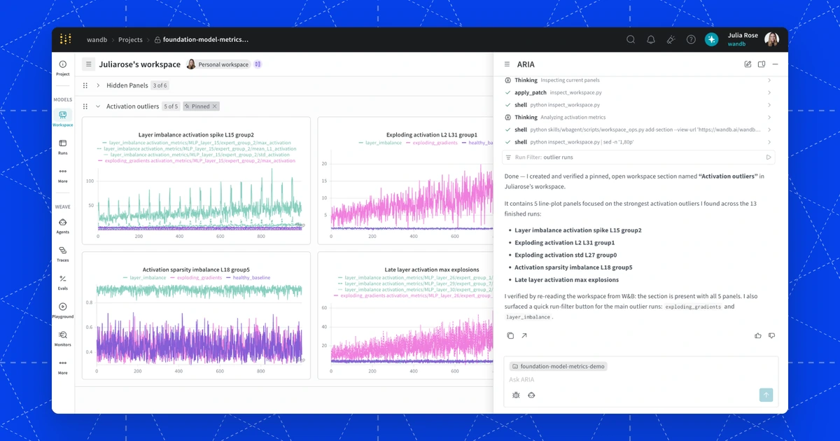Toggle the ARIA sparkle assistant button
This screenshot has width=840, height=441.
click(711, 40)
